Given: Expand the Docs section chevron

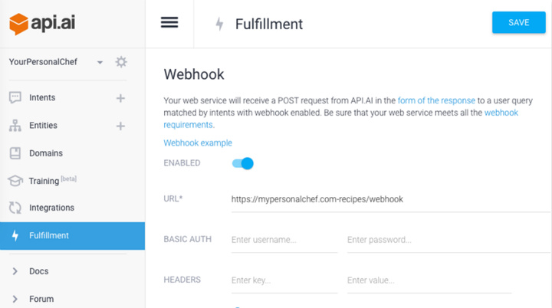Looking at the screenshot, I should click(15, 271).
